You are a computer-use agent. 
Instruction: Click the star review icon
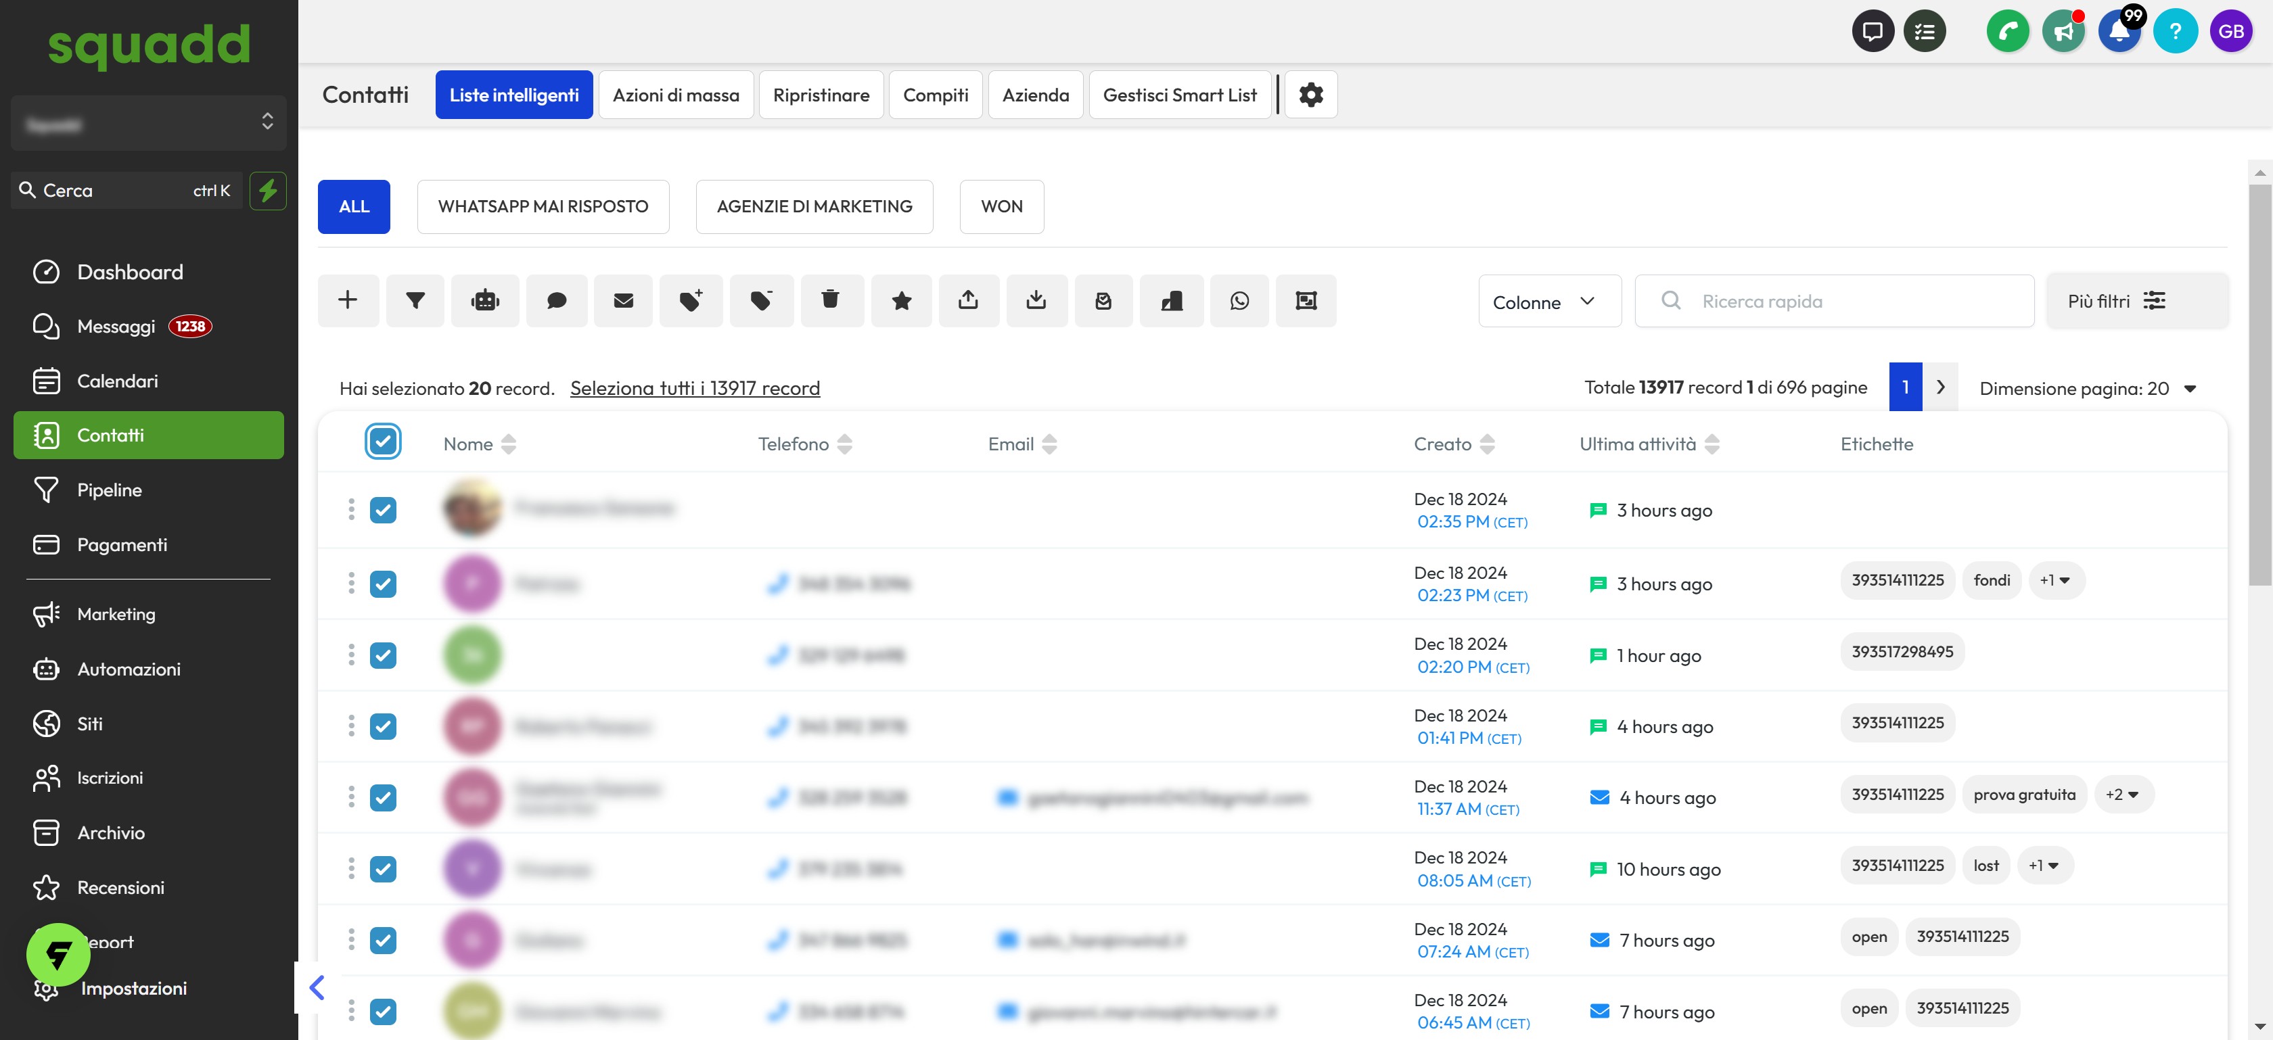(x=901, y=301)
